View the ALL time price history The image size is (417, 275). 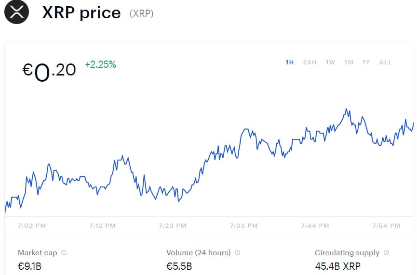(385, 62)
